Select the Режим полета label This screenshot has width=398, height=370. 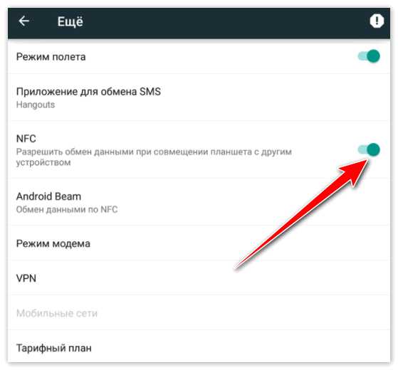click(x=51, y=57)
